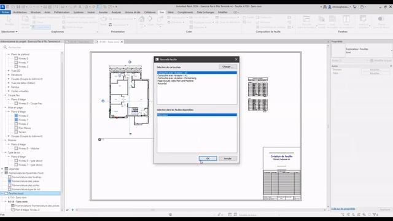Click the upper schedule table on the sheet
393x221 pixels.
pyautogui.click(x=258, y=87)
